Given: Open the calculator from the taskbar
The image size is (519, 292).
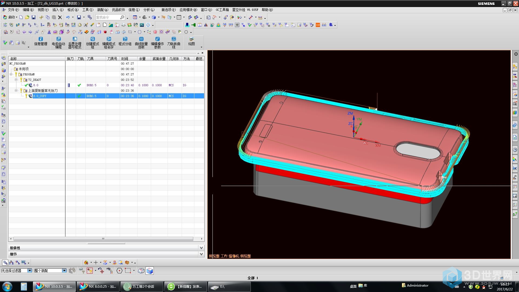Looking at the screenshot, I should click(24, 286).
